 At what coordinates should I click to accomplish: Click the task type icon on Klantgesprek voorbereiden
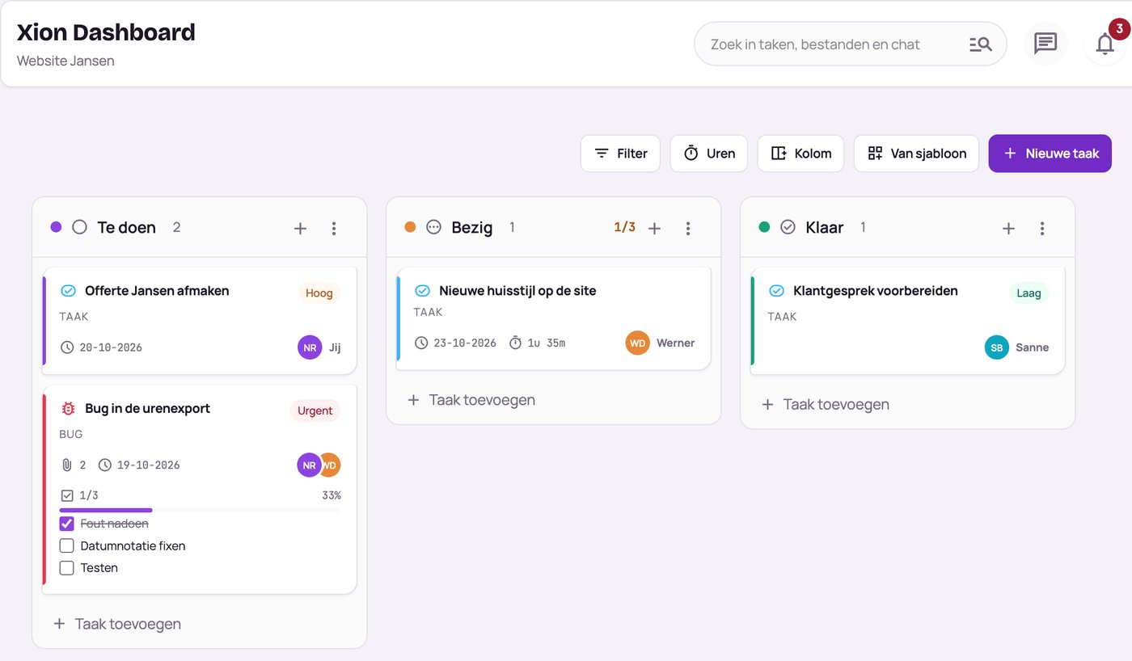[x=776, y=290]
